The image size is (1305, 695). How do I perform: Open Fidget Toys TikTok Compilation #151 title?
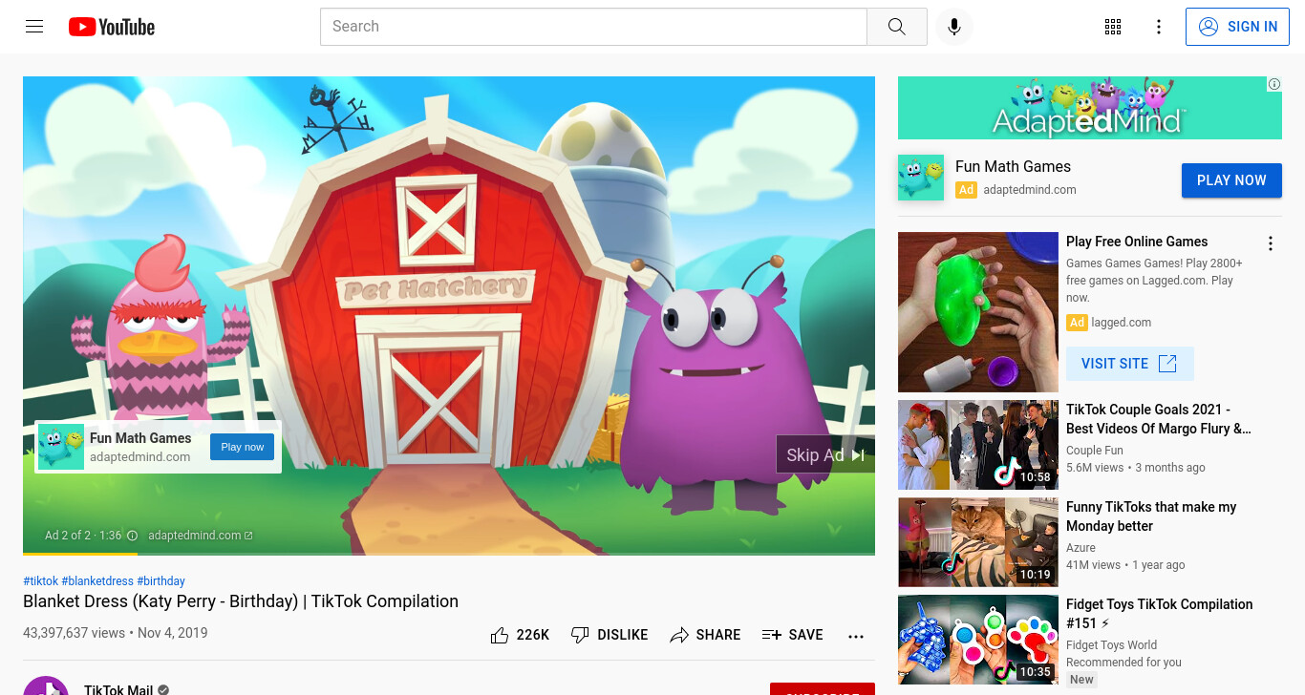pyautogui.click(x=1159, y=614)
